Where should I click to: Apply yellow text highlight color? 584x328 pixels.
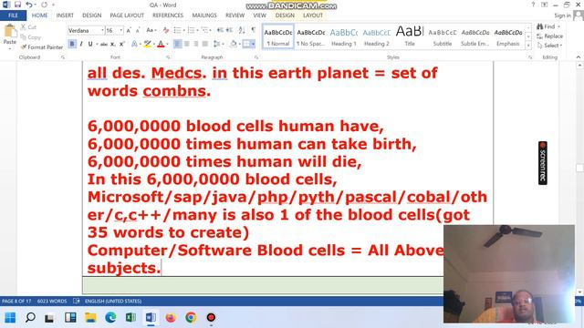148,45
